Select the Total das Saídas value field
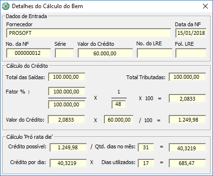 coord(67,77)
